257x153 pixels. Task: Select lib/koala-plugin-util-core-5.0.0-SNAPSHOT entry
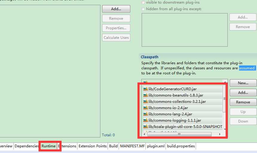pyautogui.click(x=183, y=127)
